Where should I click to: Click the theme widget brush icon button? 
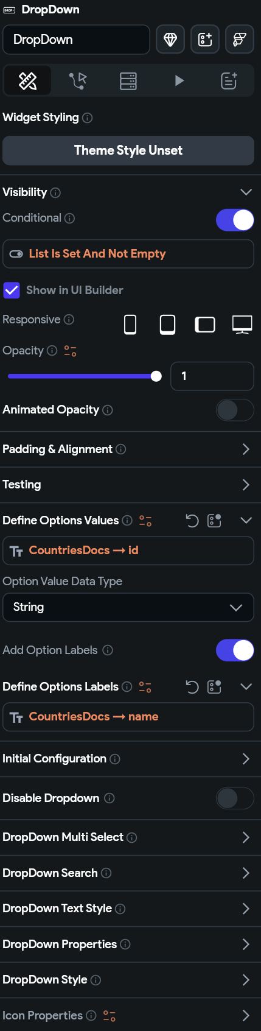240,40
